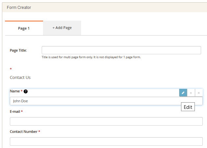Image resolution: width=207 pixels, height=148 pixels.
Task: Click the pencil Edit icon for Name field
Action: [x=183, y=93]
